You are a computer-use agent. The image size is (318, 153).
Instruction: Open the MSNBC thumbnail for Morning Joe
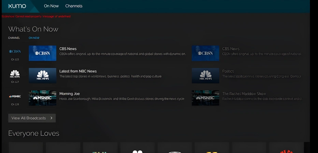(43, 98)
